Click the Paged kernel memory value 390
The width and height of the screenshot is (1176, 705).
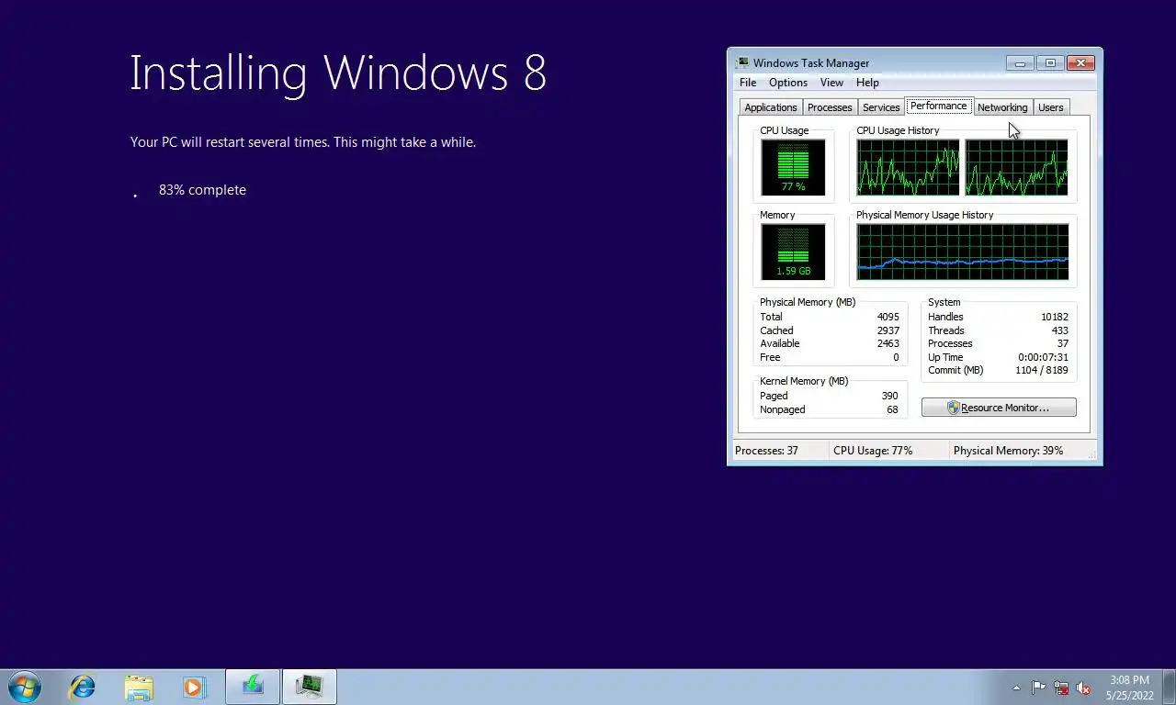889,396
